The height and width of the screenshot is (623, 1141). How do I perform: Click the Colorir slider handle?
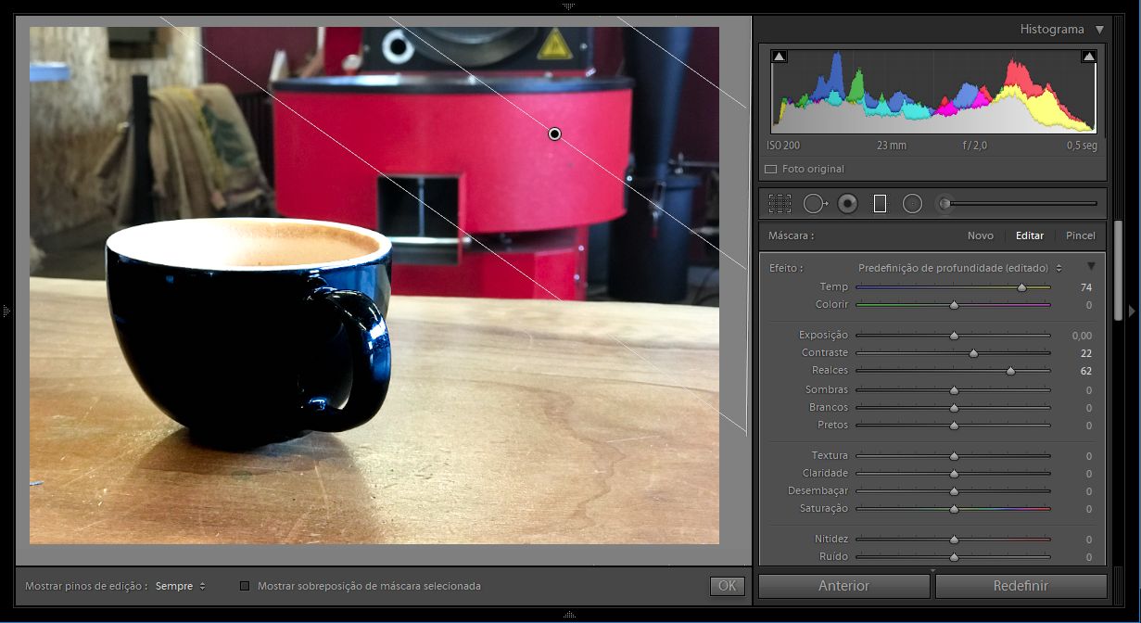pos(954,305)
